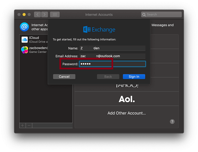This screenshot has width=198, height=152.
Task: Click the Internet Accounts @ icon
Action: tap(24, 27)
